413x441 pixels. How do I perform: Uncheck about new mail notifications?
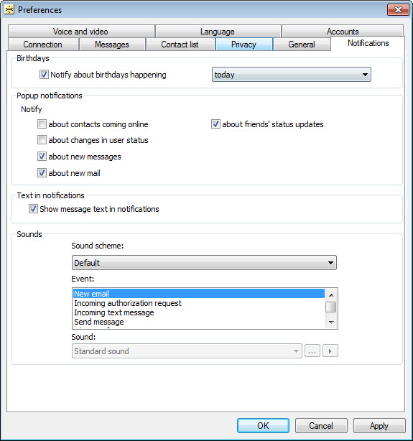coord(42,172)
